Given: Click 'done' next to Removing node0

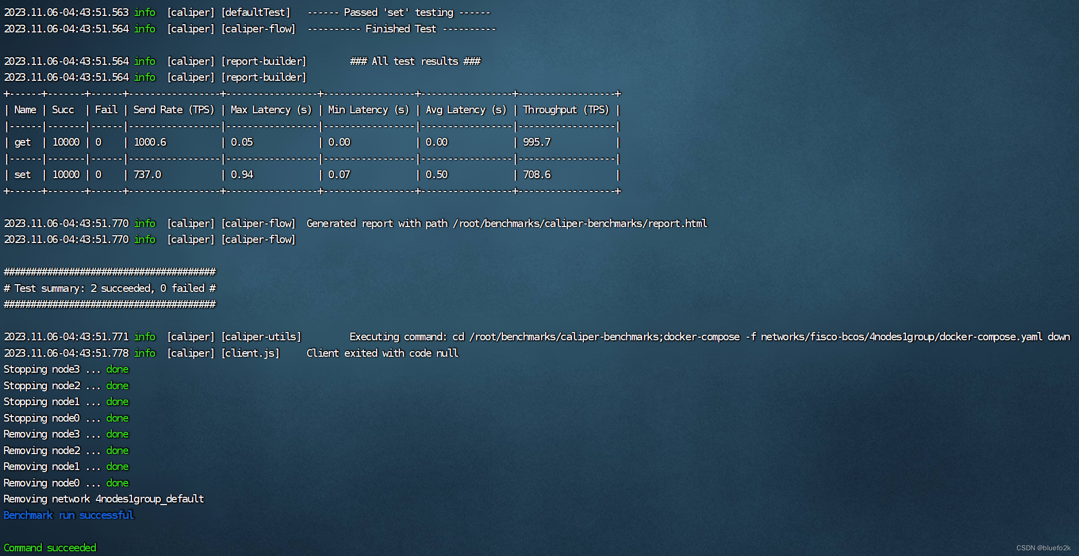Looking at the screenshot, I should coord(117,483).
